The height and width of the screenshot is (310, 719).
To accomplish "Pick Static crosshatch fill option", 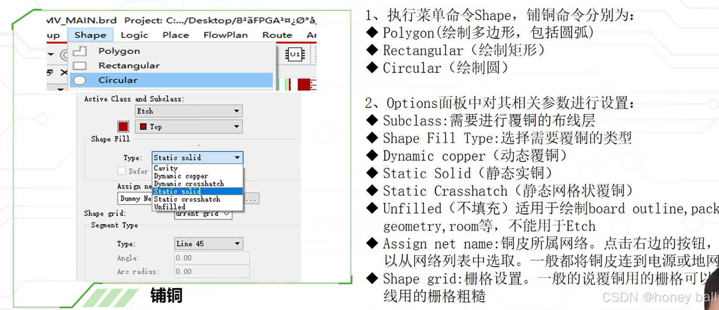I will point(187,199).
